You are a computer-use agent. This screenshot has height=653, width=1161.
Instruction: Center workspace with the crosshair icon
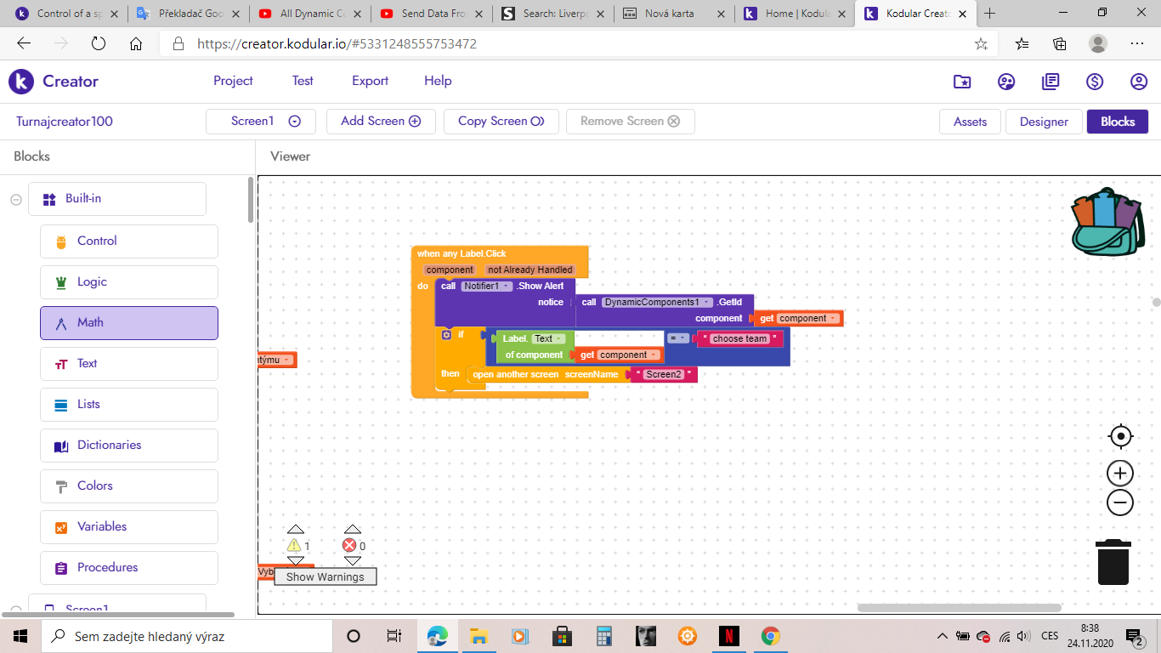(x=1120, y=436)
